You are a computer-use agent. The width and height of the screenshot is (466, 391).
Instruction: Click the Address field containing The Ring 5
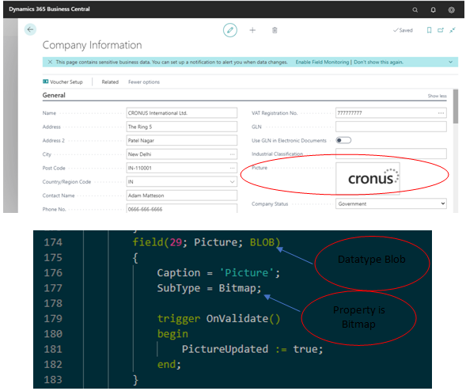tap(182, 127)
